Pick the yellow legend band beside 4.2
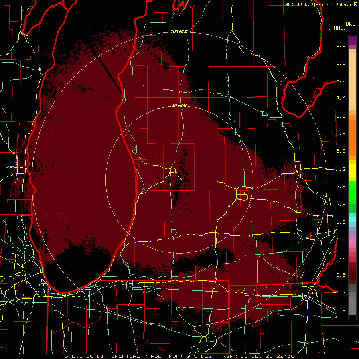The image size is (359, 359). click(352, 171)
